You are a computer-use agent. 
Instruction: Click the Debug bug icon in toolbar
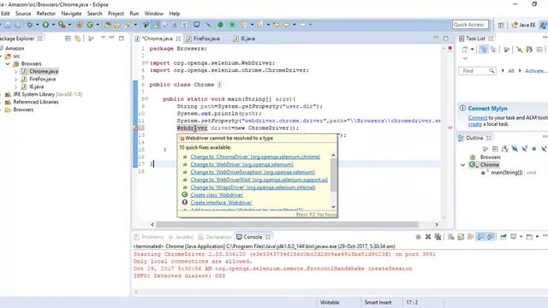(30, 25)
